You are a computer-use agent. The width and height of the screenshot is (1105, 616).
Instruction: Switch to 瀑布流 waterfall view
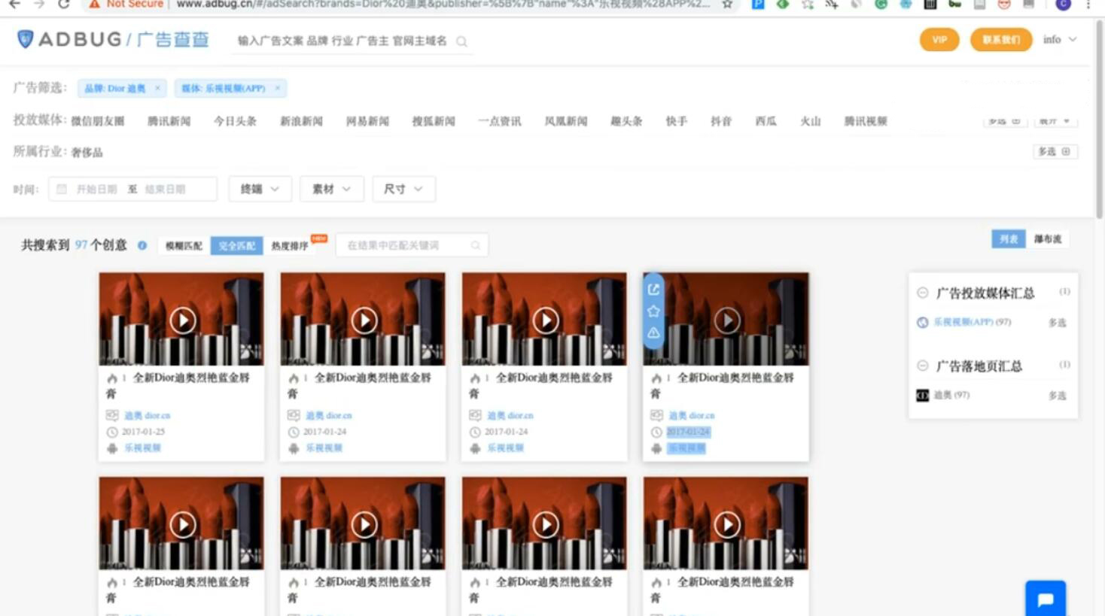(x=1047, y=239)
